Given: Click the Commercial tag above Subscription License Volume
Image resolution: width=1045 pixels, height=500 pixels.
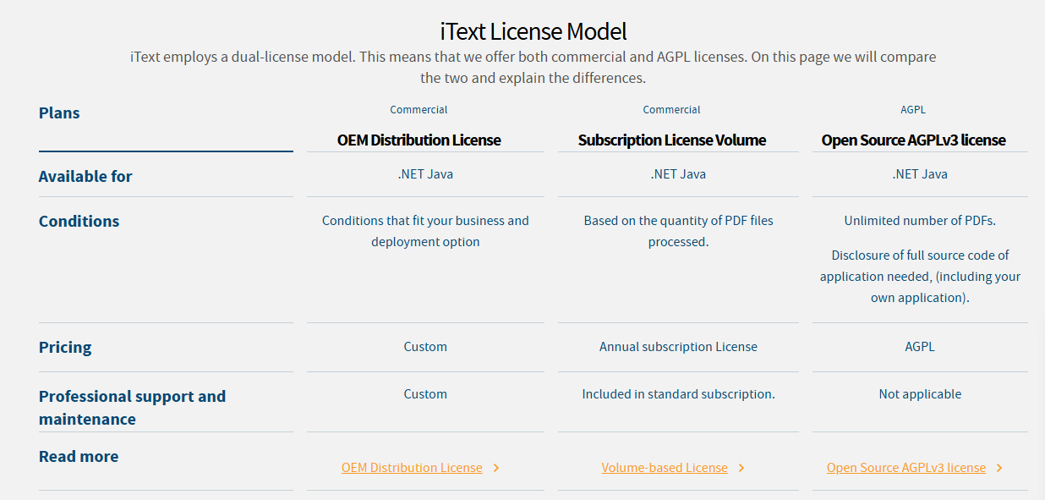Looking at the screenshot, I should [671, 110].
